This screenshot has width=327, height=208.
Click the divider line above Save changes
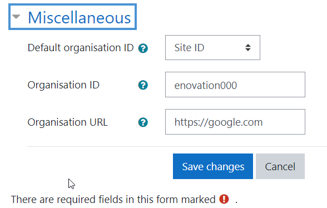click(177, 146)
